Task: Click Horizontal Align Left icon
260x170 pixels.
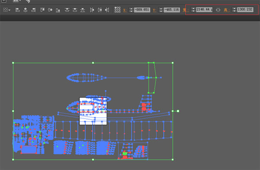Action: [x=18, y=10]
